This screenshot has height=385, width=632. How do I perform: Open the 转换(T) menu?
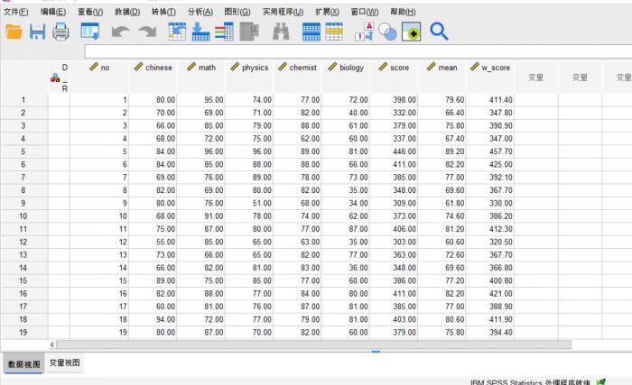coord(163,12)
